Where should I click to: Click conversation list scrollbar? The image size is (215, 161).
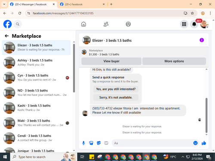(x=74, y=68)
